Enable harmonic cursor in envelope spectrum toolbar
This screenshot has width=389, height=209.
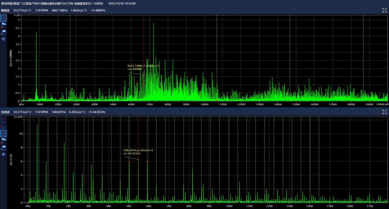pos(4,127)
